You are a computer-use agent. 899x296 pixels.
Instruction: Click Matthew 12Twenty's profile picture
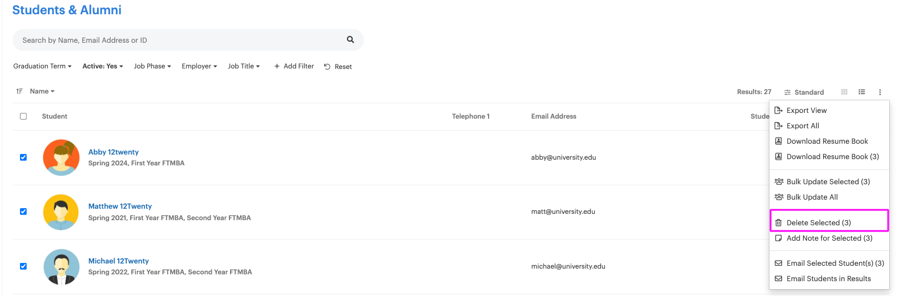61,212
